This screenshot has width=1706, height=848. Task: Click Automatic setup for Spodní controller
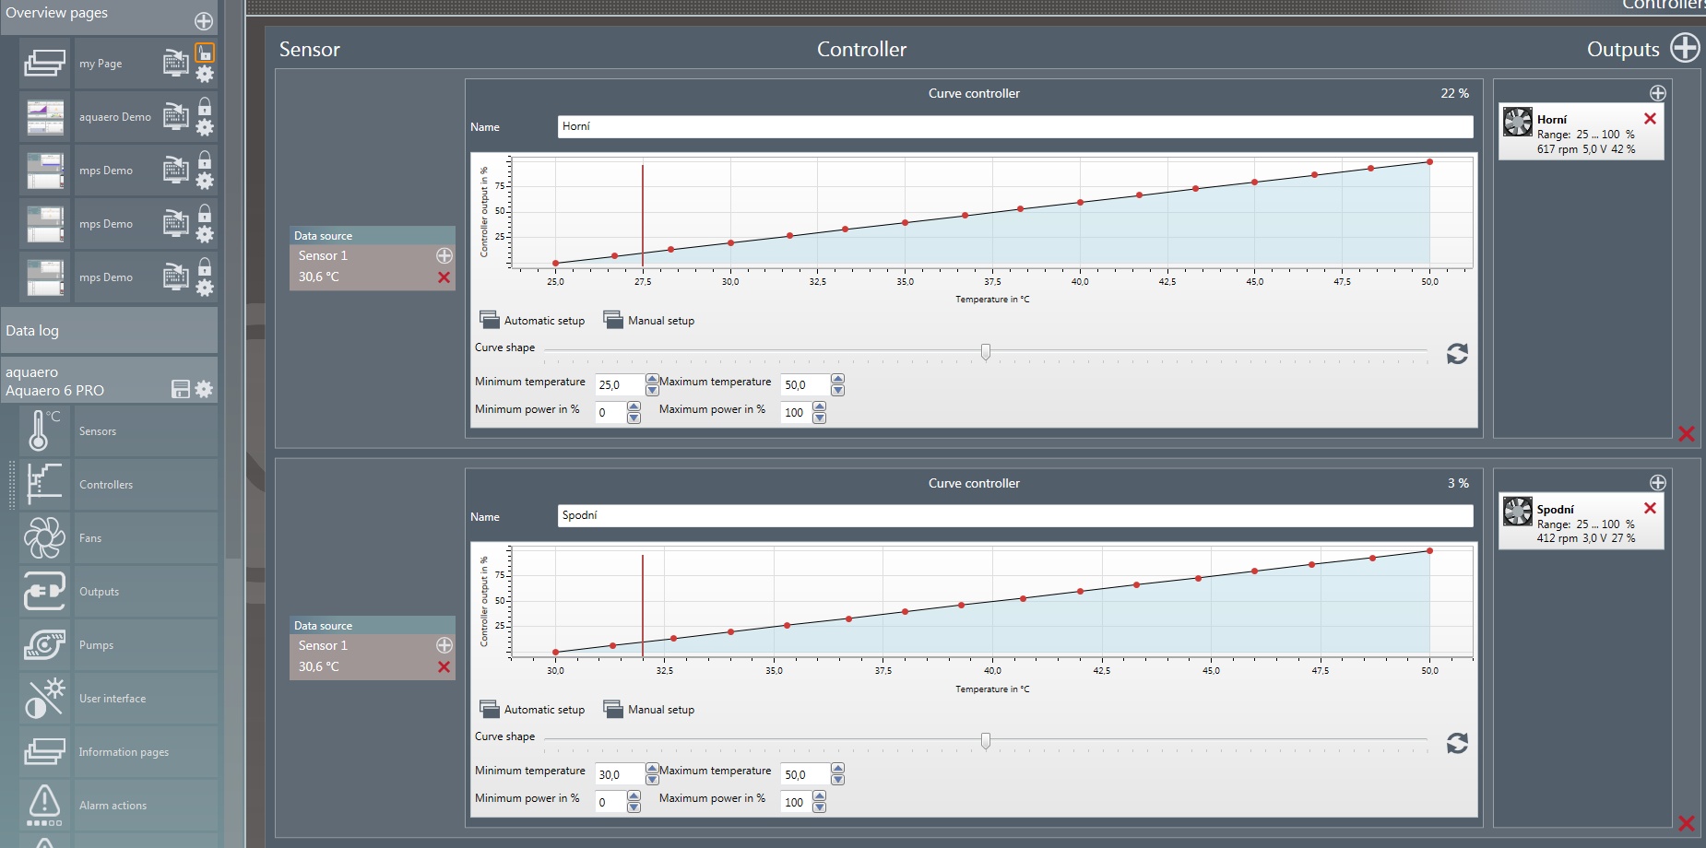(x=532, y=709)
